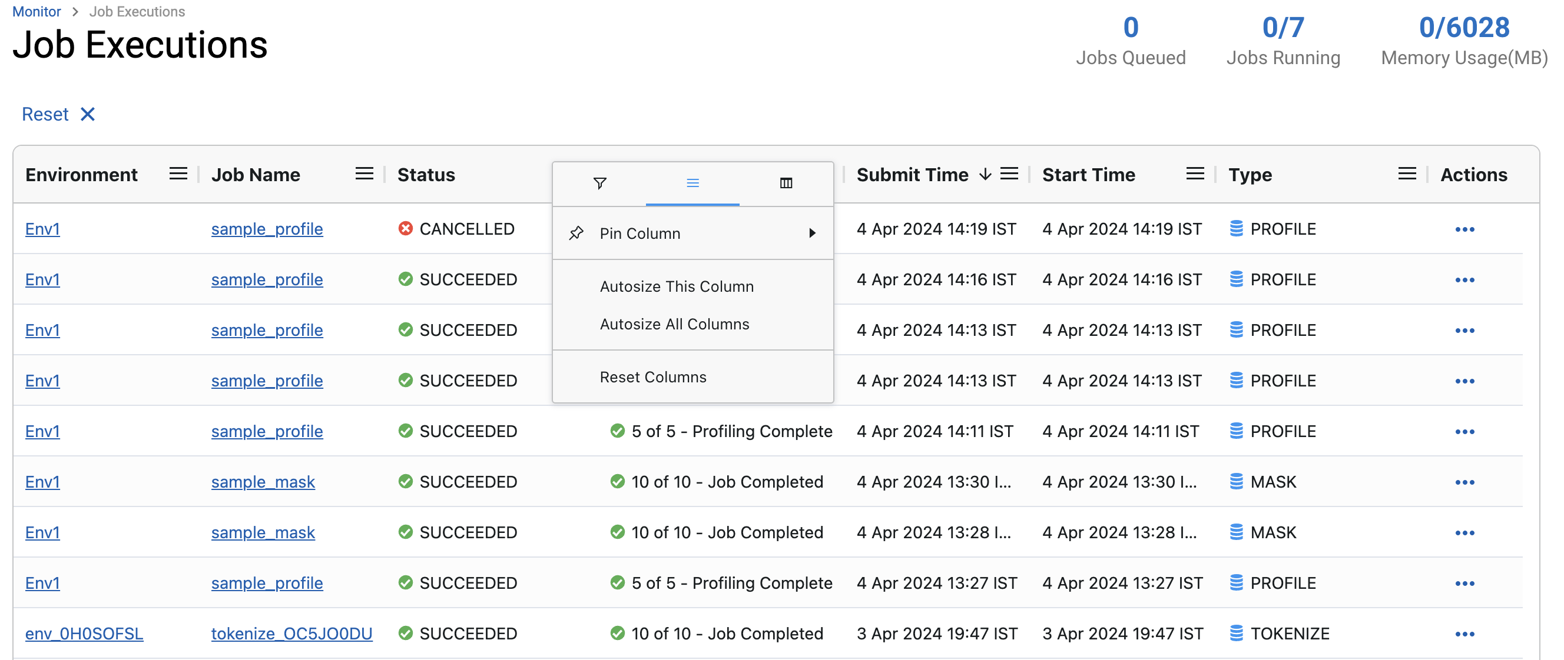Open the Environment column menu icon
Image resolution: width=1564 pixels, height=660 pixels.
tap(178, 174)
